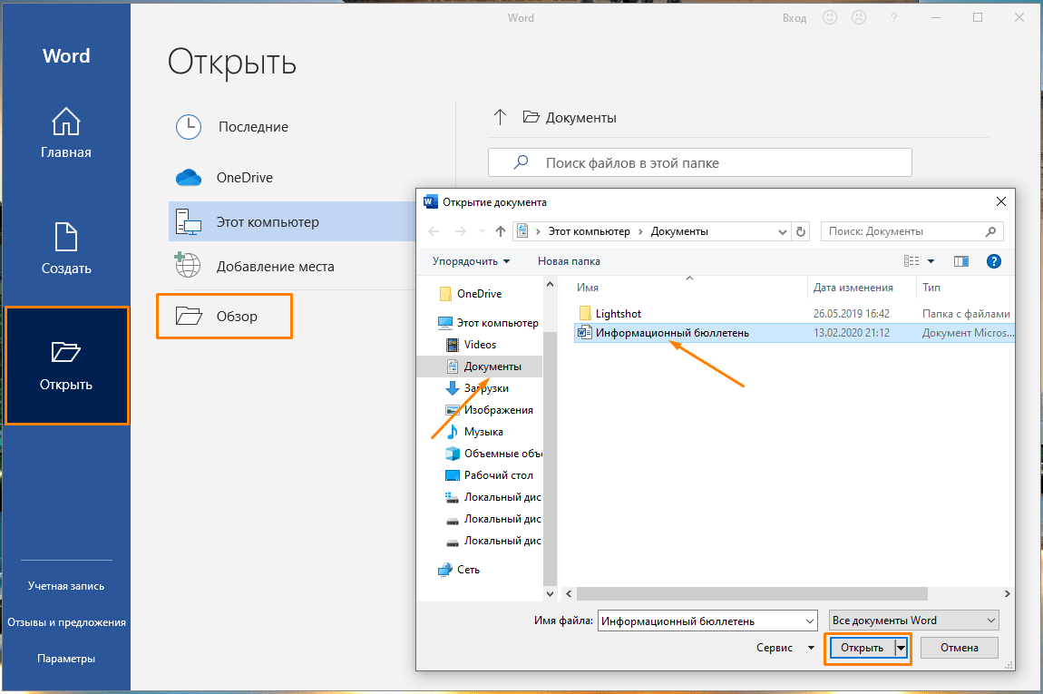Click the Создать new document icon
The image size is (1043, 694).
tap(66, 238)
